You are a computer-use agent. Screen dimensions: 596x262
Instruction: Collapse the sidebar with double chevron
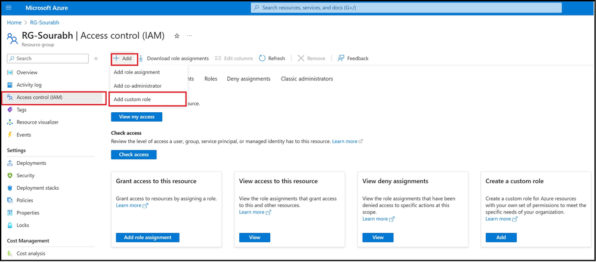point(96,58)
